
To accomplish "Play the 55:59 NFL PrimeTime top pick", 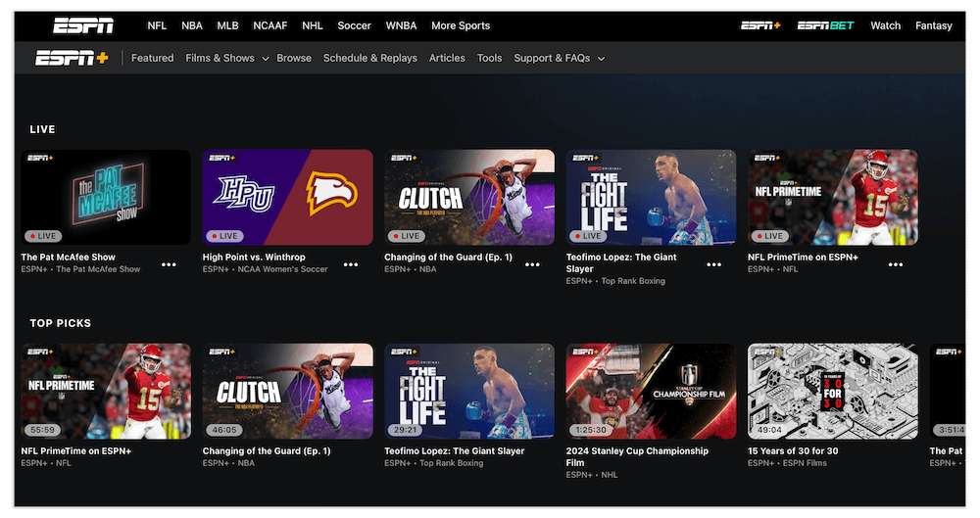I will [106, 391].
